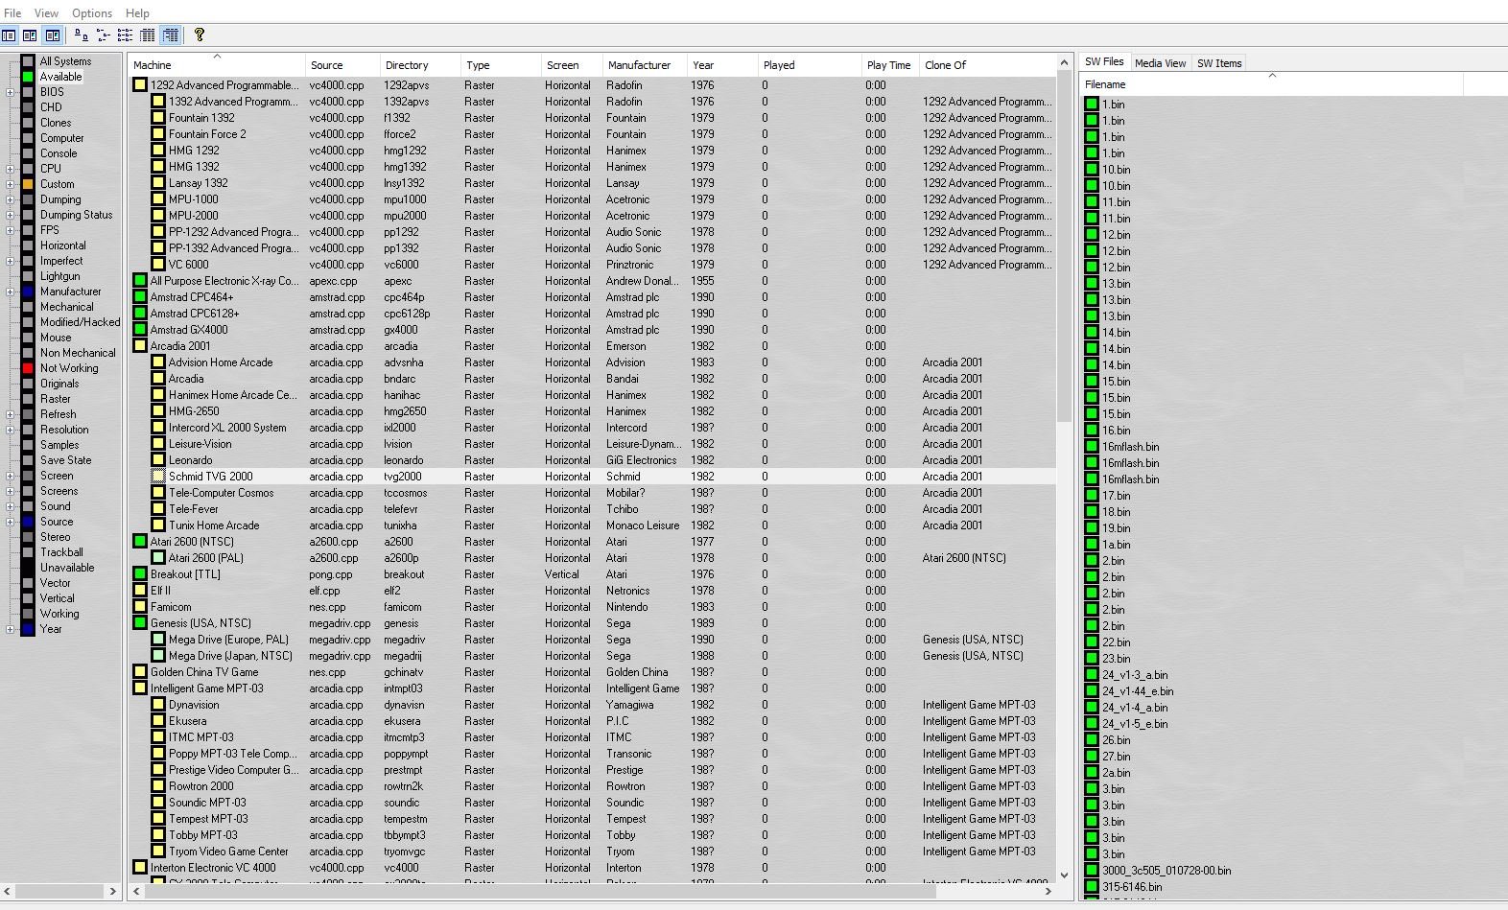The image size is (1508, 910).
Task: Select the Schmid TVG 2000 machine row
Action: coord(592,477)
